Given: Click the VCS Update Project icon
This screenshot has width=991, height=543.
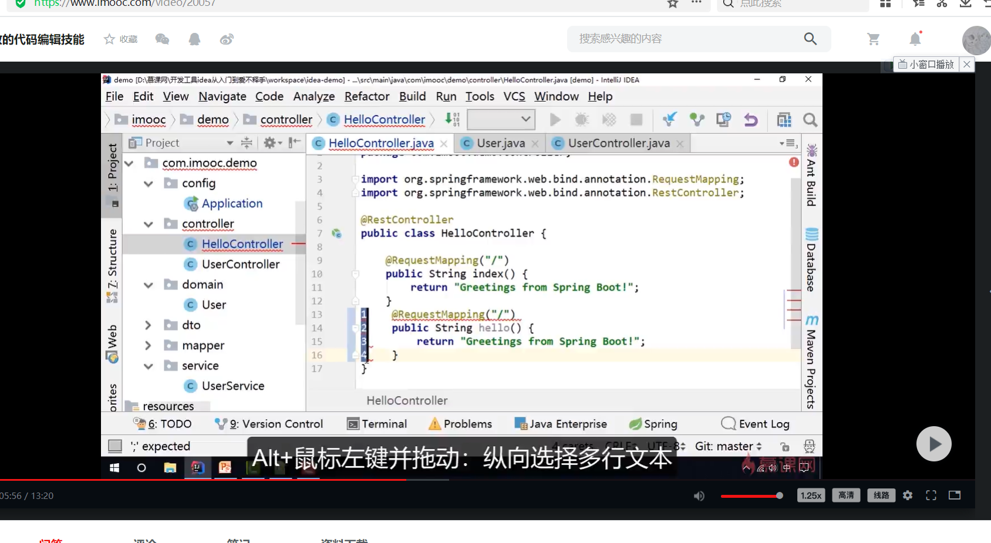Looking at the screenshot, I should [x=669, y=120].
